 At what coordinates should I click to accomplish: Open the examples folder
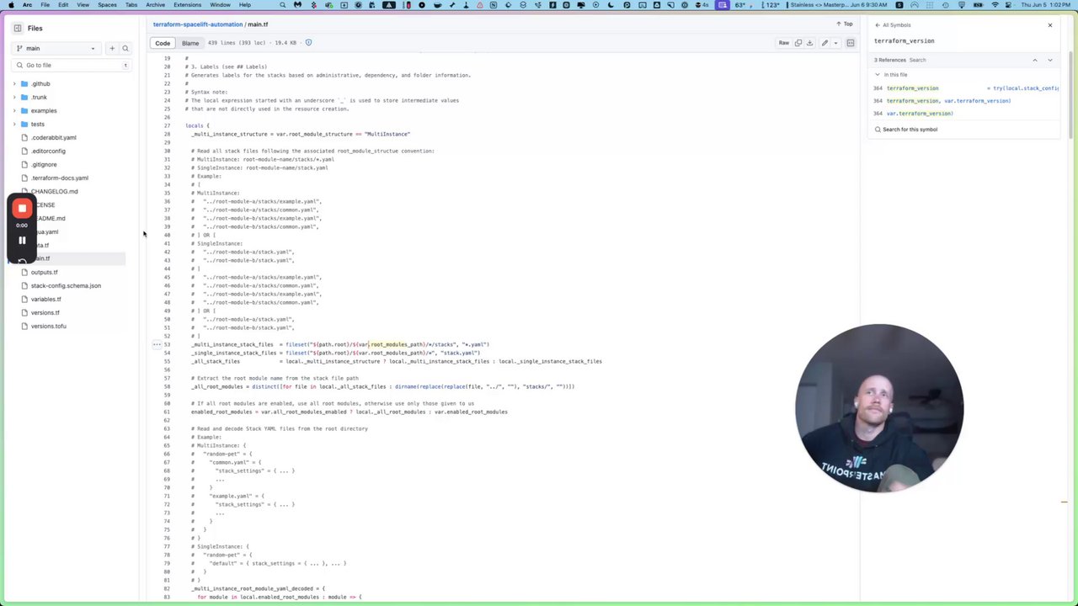click(44, 110)
